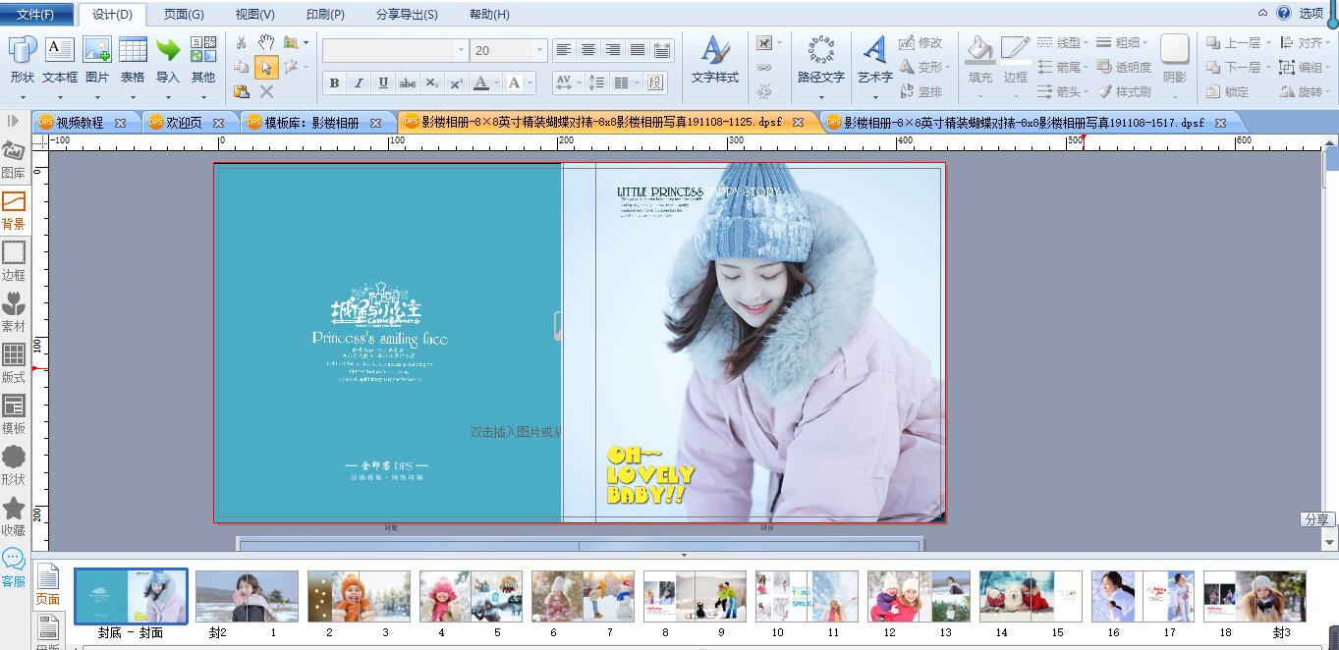The height and width of the screenshot is (650, 1339).
Task: Open the 客服 customer service chat
Action: click(14, 568)
